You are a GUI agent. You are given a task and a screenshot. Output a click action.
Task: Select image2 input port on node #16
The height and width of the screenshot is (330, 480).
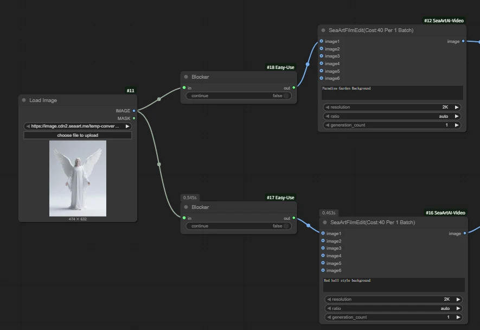(323, 241)
